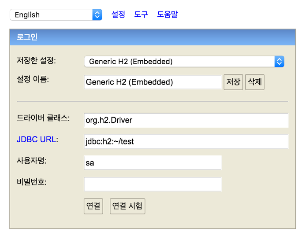306x243 pixels.
Task: Click the 드라이버 클래스: label
Action: coord(43,118)
